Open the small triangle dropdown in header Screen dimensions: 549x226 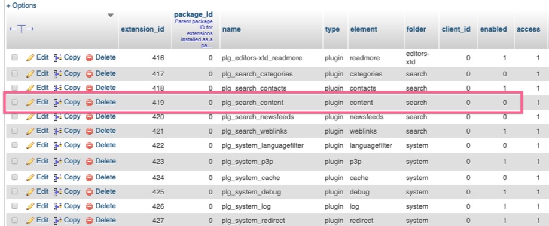click(111, 15)
